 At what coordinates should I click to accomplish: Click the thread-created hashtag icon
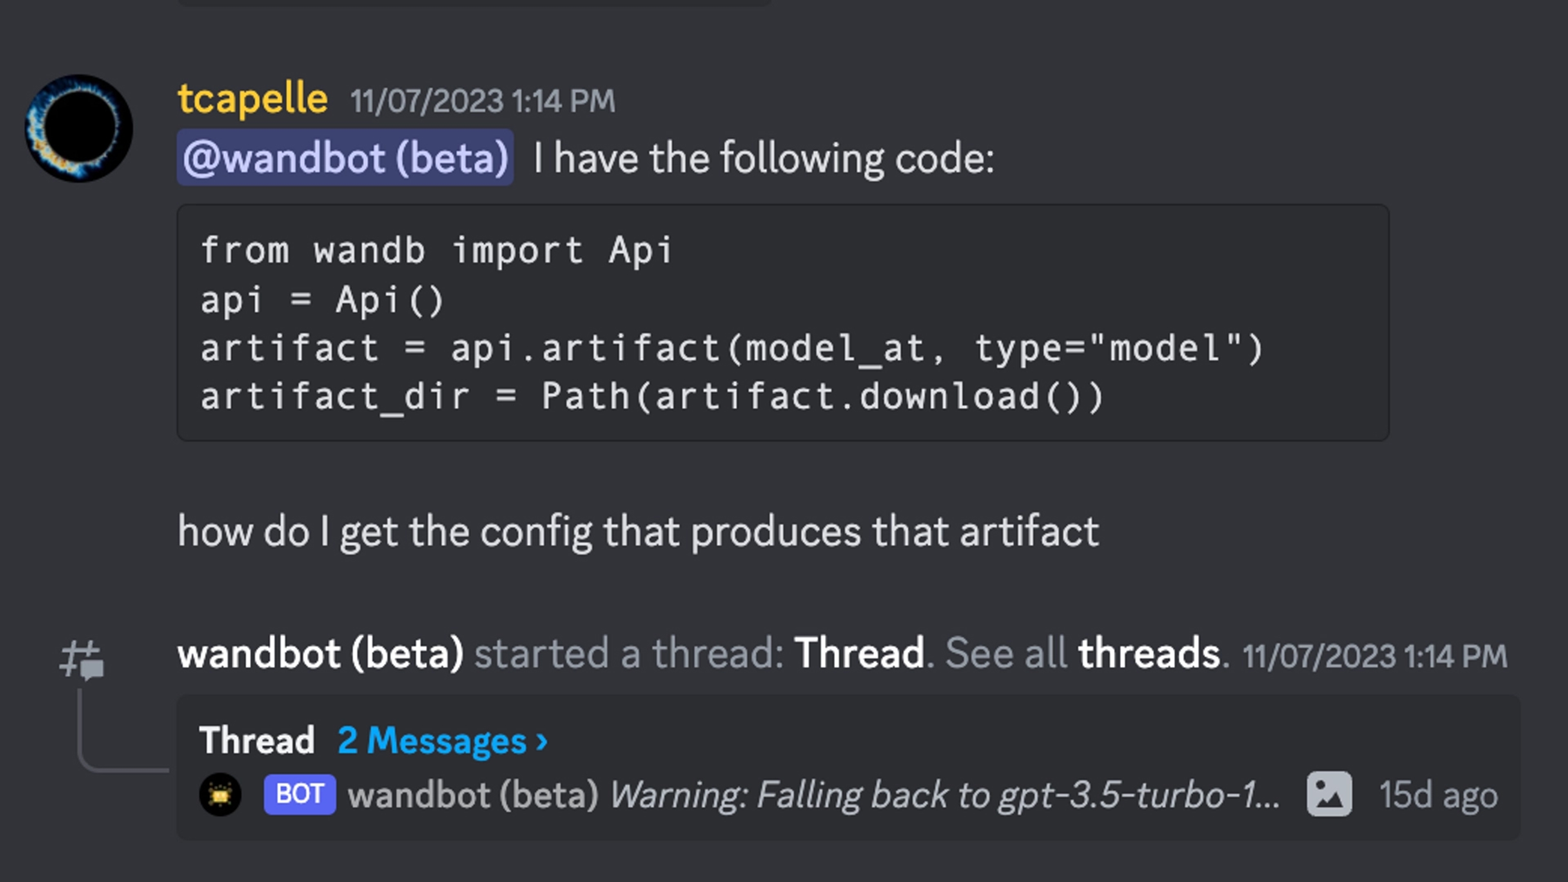tap(82, 659)
